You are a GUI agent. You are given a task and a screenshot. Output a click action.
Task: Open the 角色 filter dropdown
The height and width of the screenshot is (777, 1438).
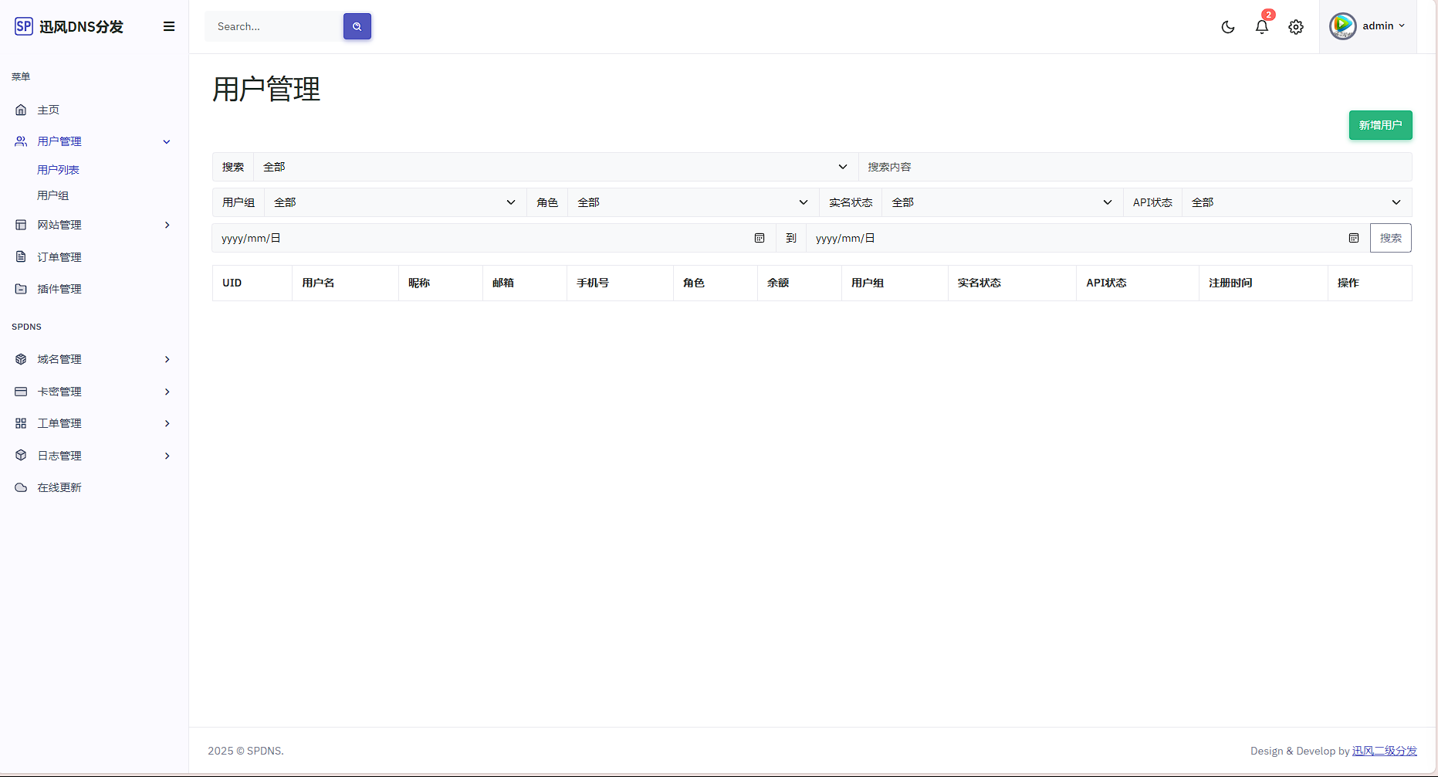pos(692,202)
